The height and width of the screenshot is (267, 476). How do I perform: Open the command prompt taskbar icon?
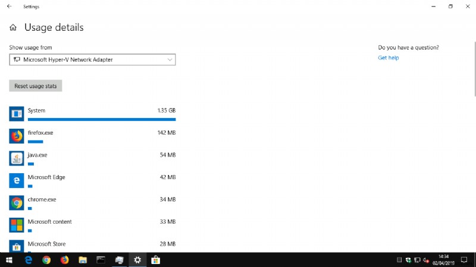(x=101, y=260)
